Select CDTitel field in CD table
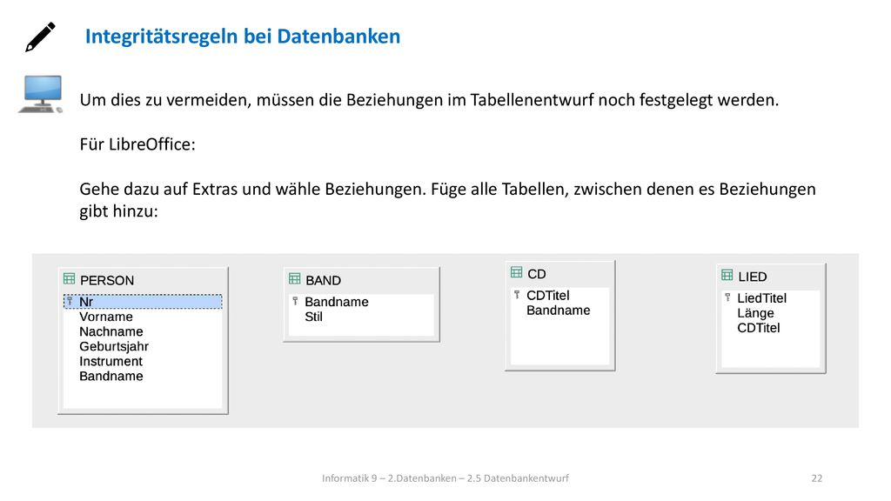Screen dimensions: 891x501 (548, 296)
